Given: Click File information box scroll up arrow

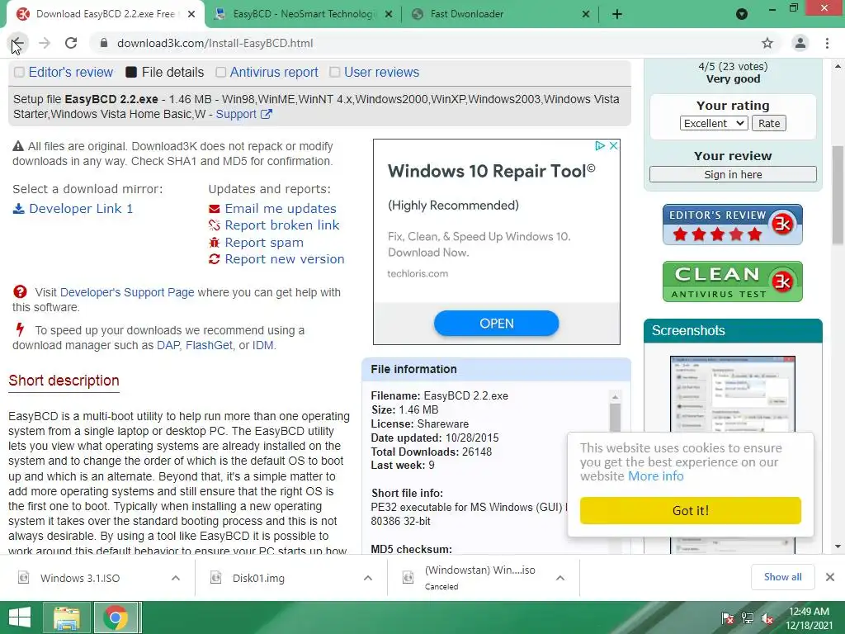Looking at the screenshot, I should (x=615, y=397).
